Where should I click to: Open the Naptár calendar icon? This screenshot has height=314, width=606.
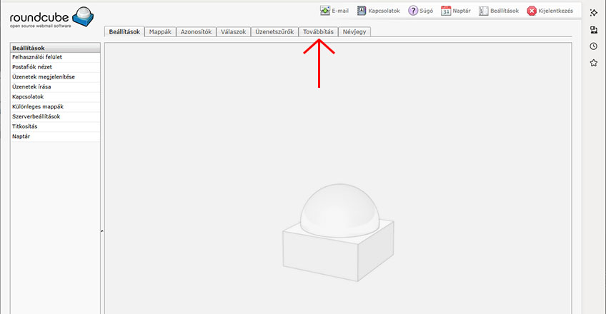click(446, 11)
